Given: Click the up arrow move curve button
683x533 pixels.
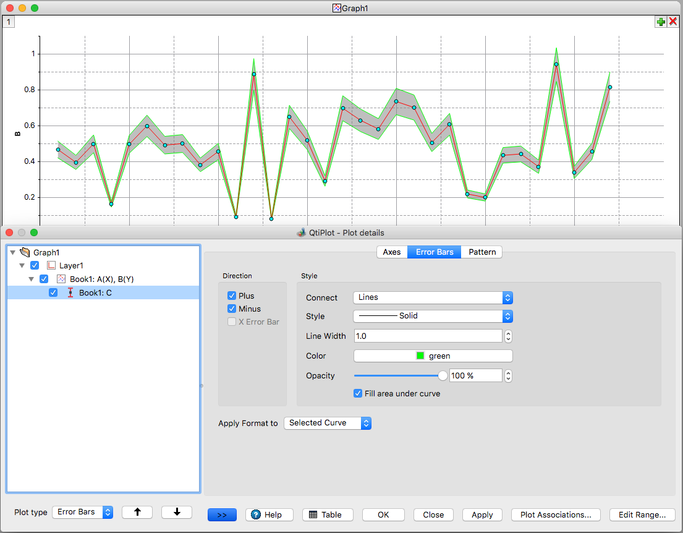Looking at the screenshot, I should click(137, 512).
